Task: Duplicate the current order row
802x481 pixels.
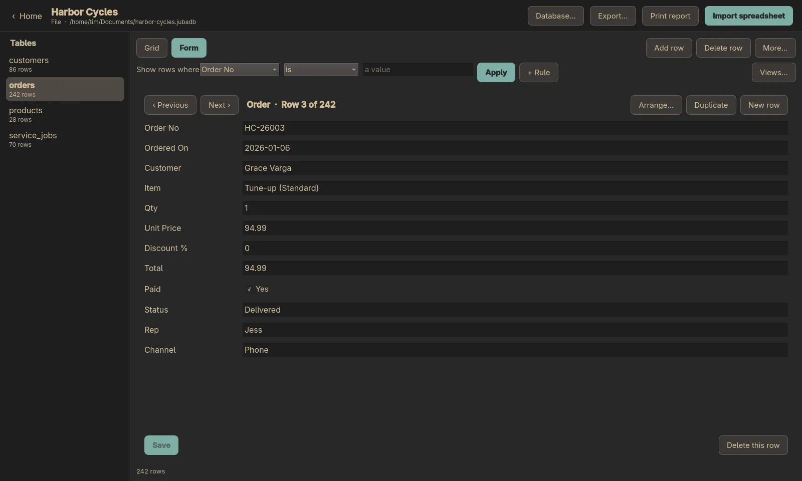Action: click(711, 105)
